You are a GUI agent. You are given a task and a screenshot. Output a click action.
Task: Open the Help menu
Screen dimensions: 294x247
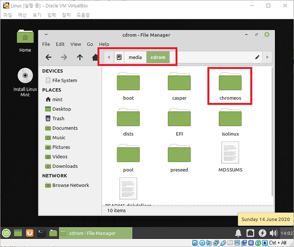pos(104,44)
